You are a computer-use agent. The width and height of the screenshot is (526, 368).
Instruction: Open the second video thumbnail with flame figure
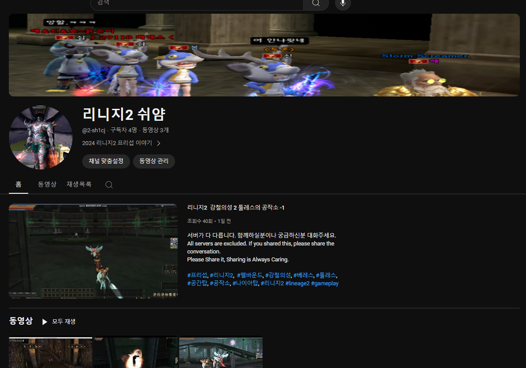pos(136,353)
